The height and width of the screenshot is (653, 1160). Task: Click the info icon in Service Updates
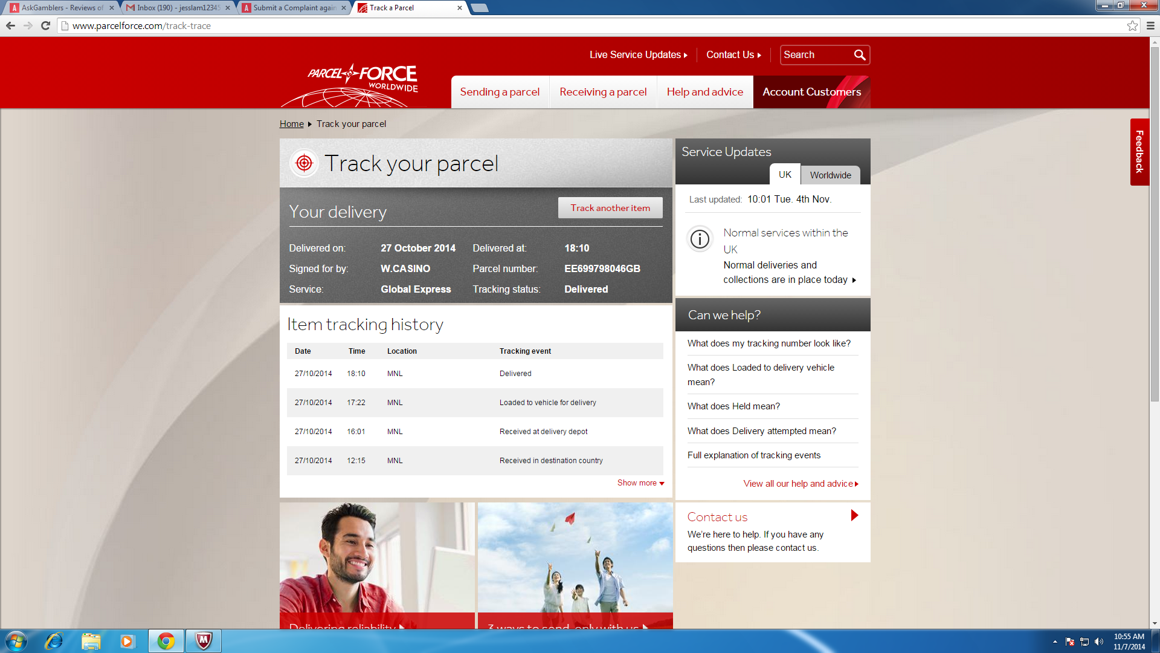coord(700,239)
